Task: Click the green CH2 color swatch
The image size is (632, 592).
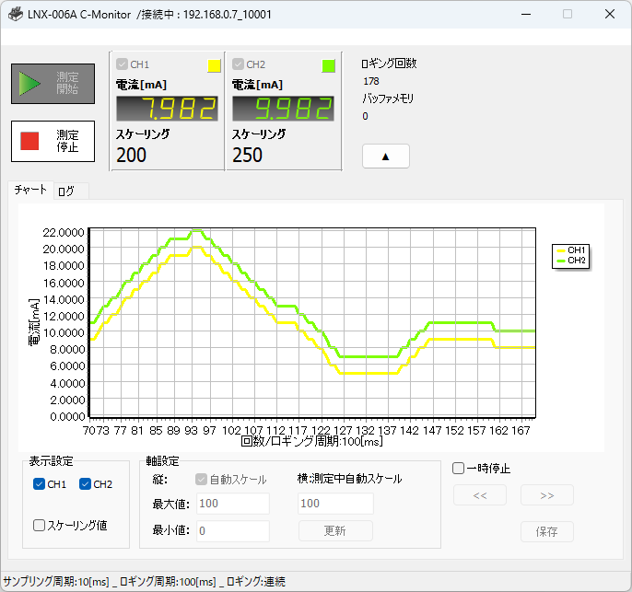Action: click(329, 65)
